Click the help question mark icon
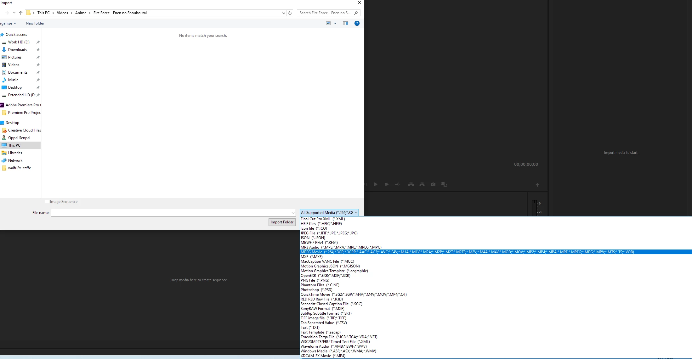 (357, 23)
